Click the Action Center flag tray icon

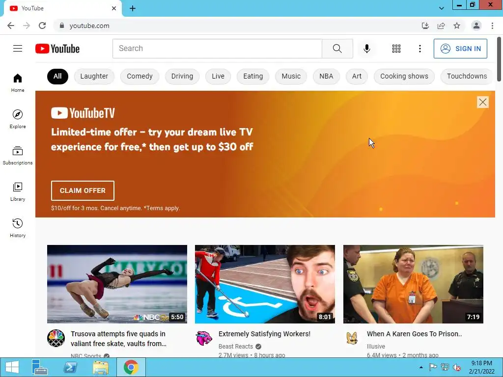click(433, 367)
